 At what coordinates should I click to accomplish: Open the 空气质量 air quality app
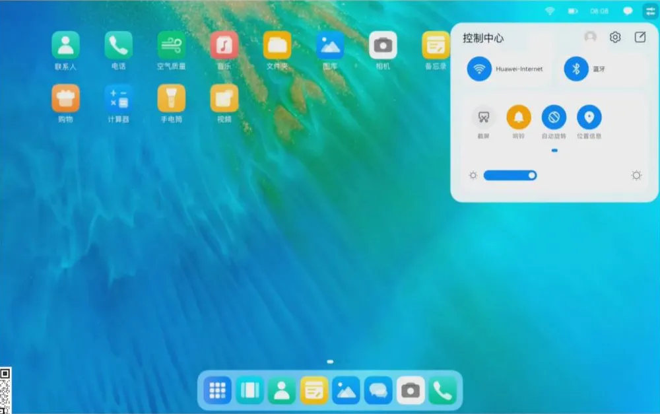[x=172, y=45]
